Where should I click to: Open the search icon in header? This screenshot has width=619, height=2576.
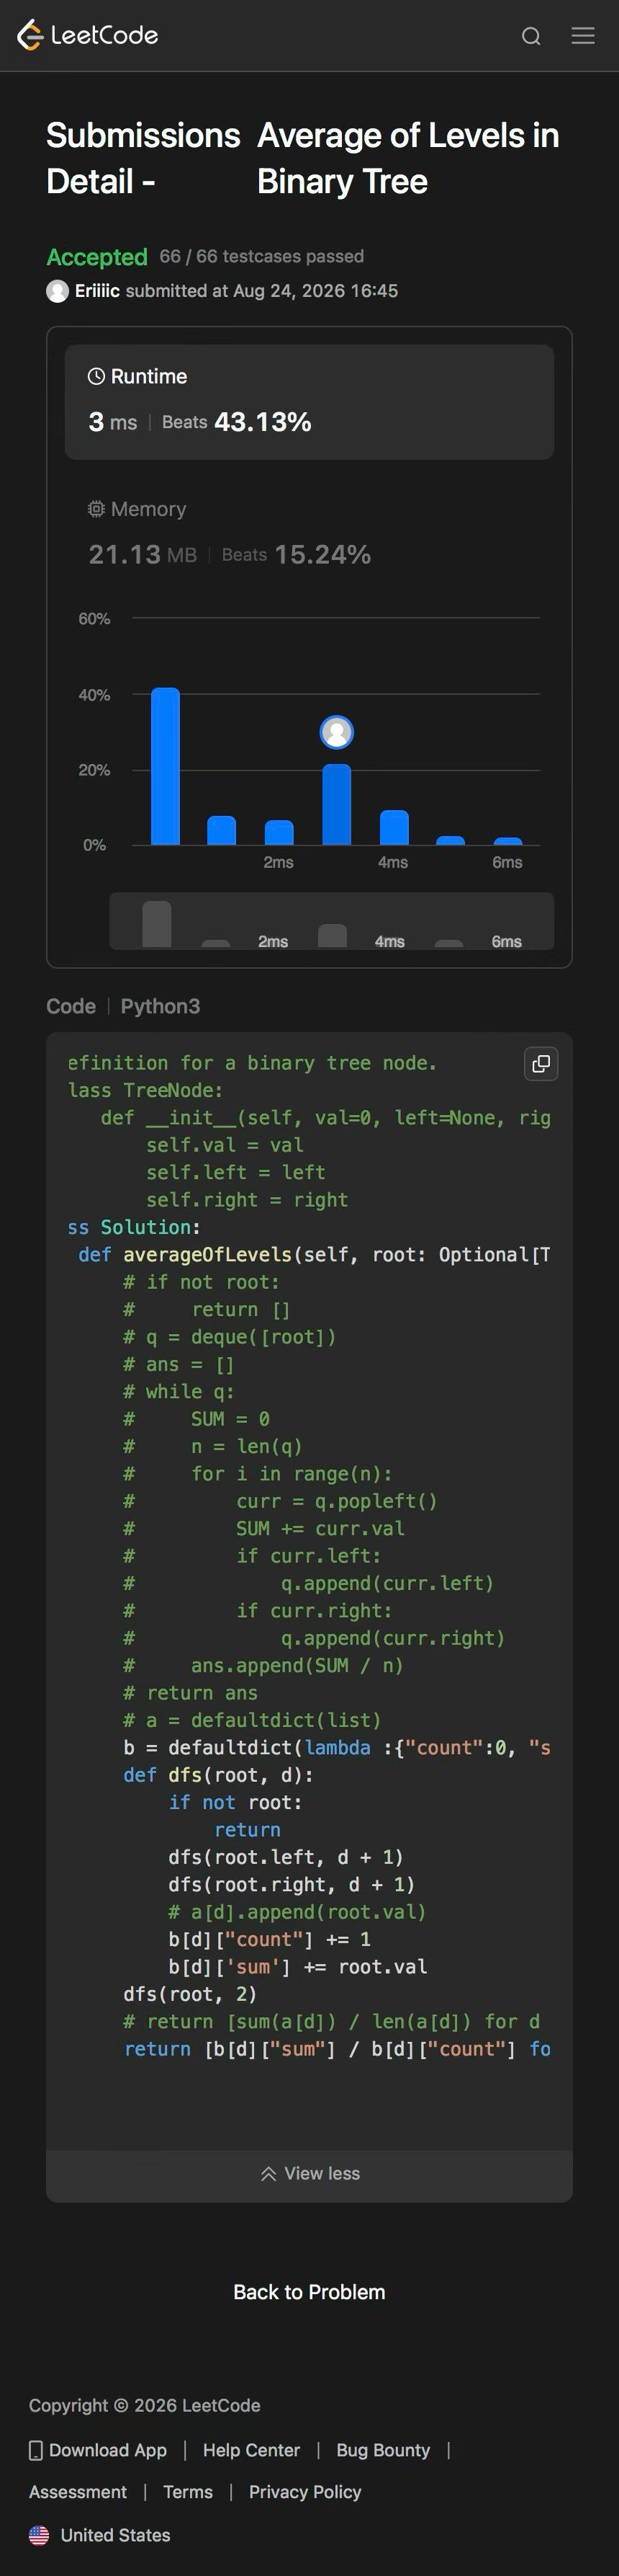531,36
